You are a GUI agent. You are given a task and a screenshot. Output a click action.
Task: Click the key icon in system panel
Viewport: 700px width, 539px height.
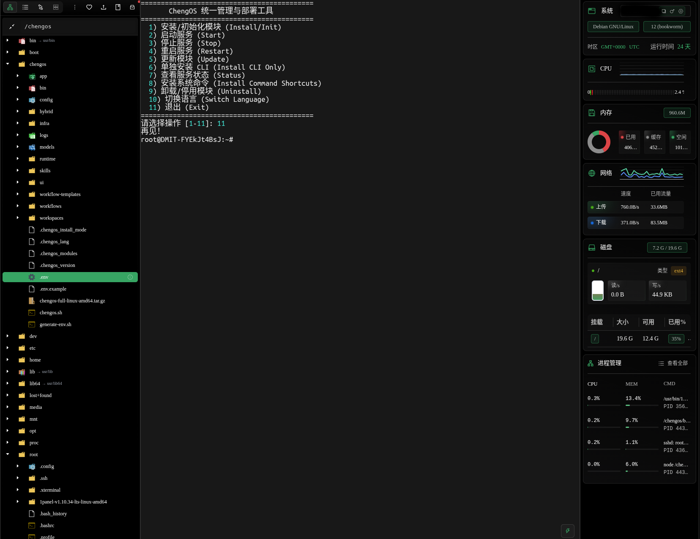[672, 11]
